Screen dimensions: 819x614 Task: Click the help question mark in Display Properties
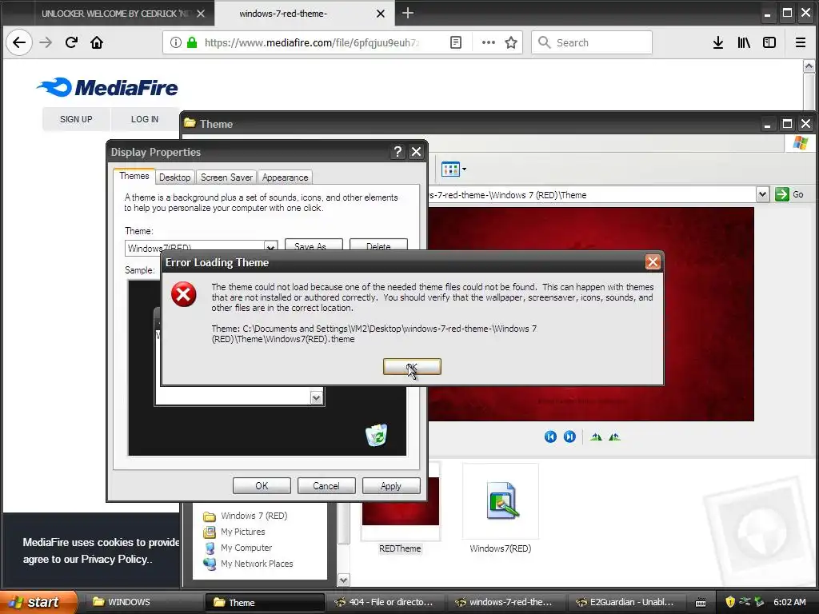[398, 151]
